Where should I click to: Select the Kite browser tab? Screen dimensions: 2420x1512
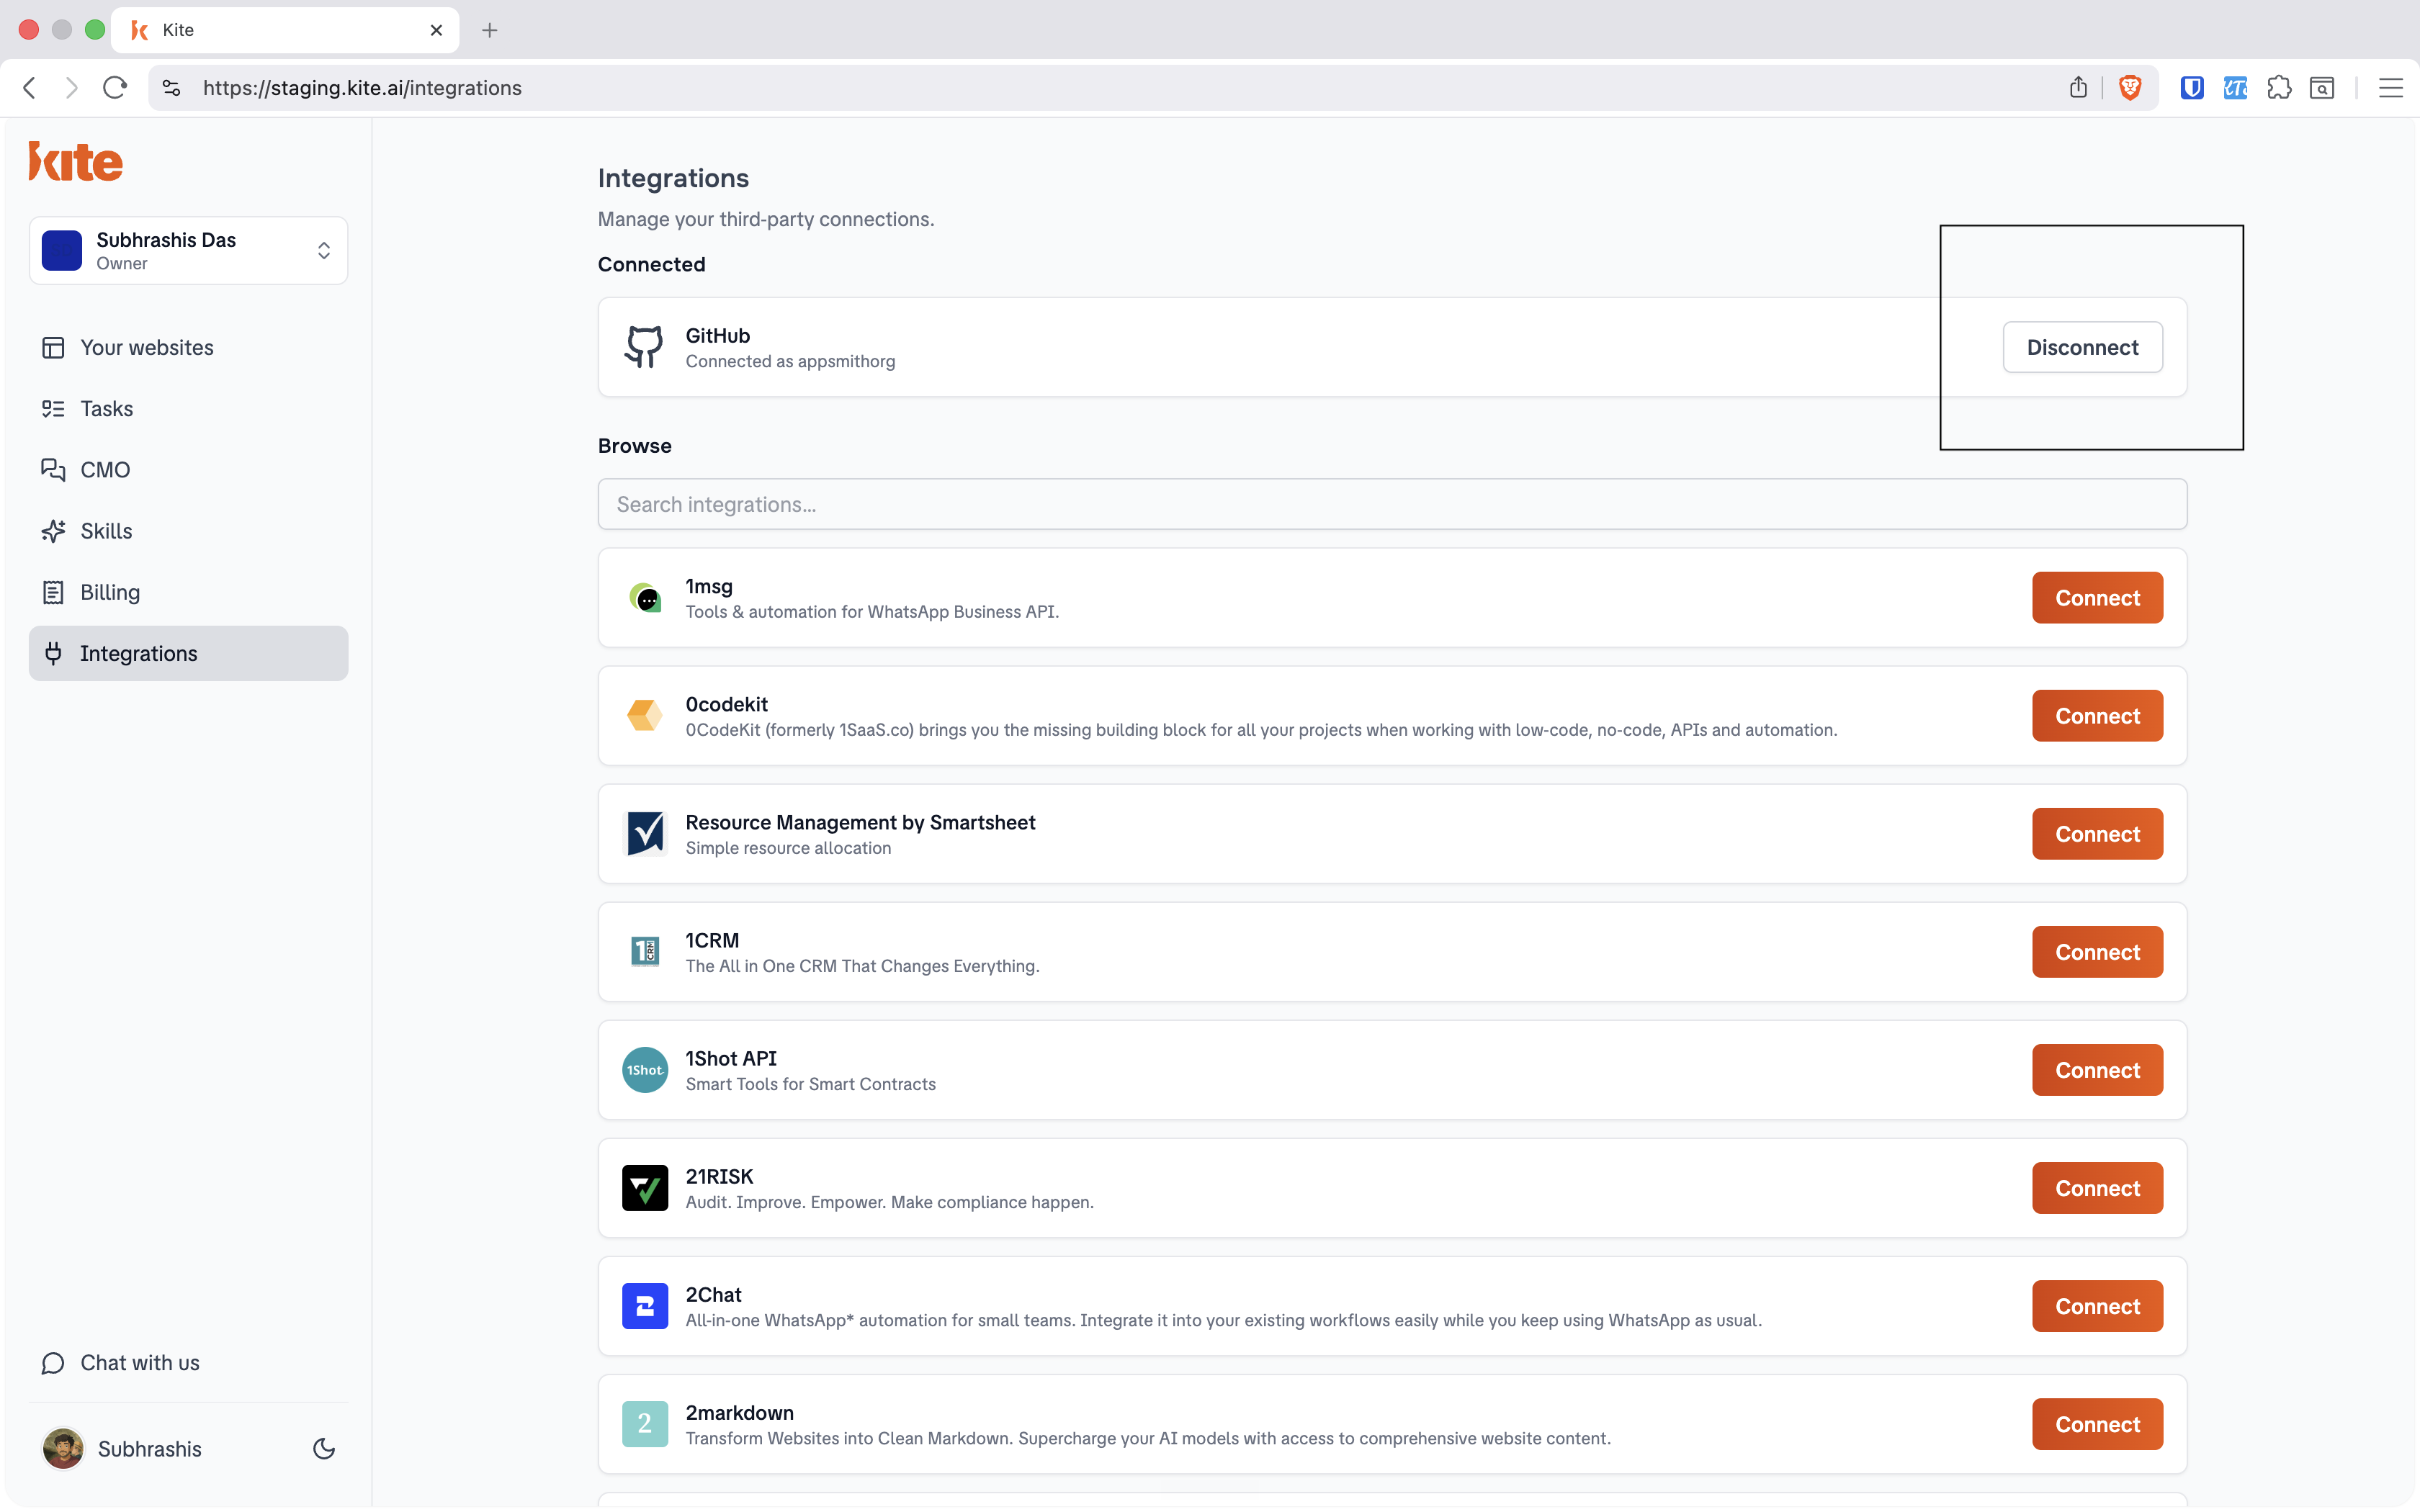(x=285, y=30)
